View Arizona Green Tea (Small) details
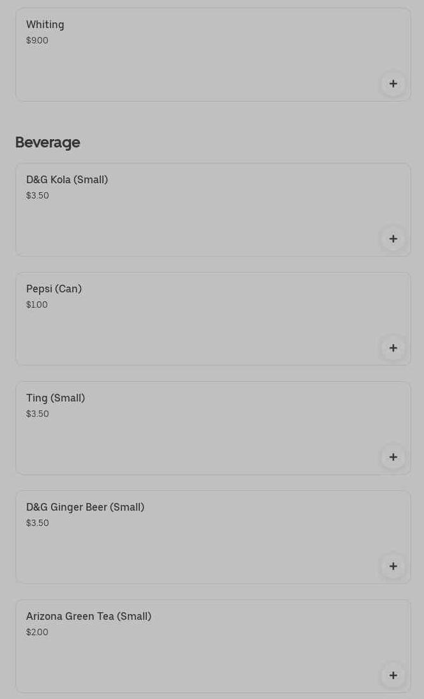 [x=89, y=617]
